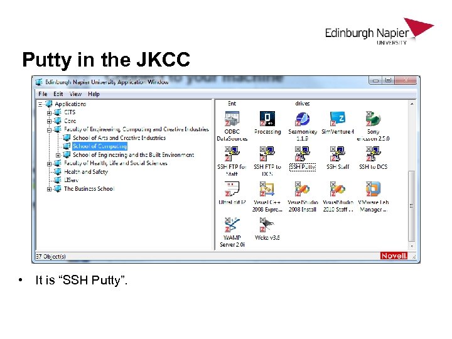Close the Application Window
Image resolution: width=452 pixels, height=339 pixels.
tap(406, 80)
